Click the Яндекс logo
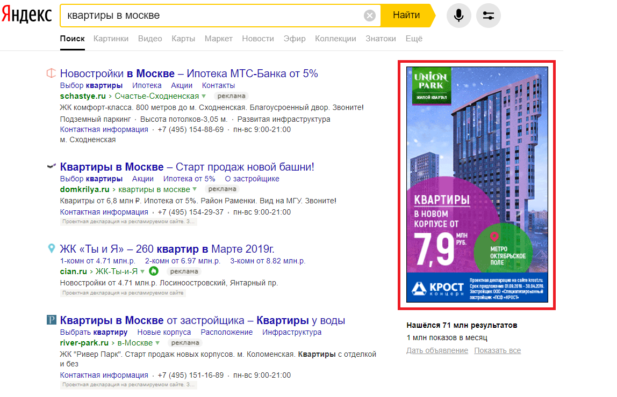 pyautogui.click(x=26, y=15)
